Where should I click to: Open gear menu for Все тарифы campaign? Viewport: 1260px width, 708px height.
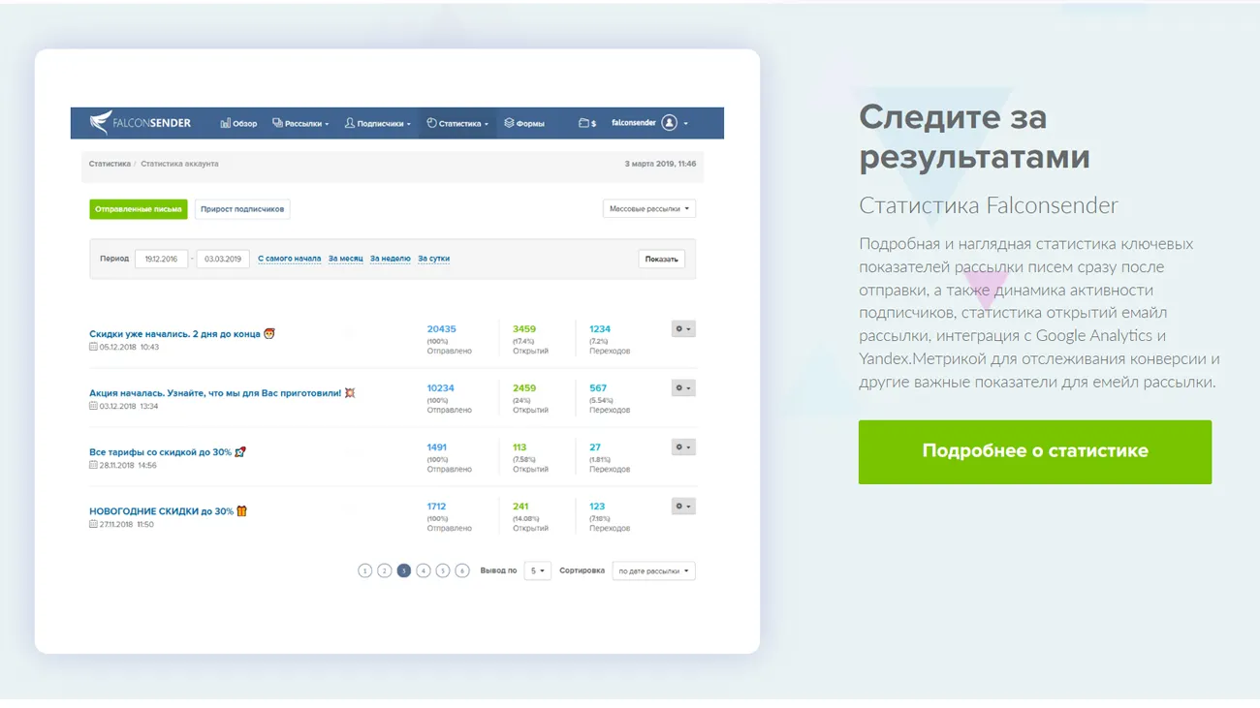682,447
